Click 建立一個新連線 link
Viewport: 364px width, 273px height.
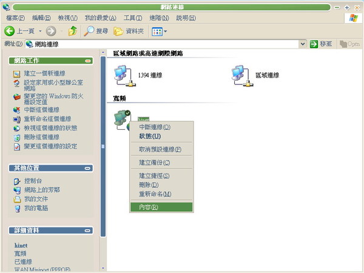[44, 73]
